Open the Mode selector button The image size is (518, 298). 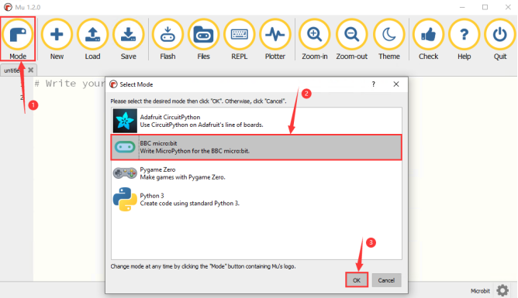point(18,39)
